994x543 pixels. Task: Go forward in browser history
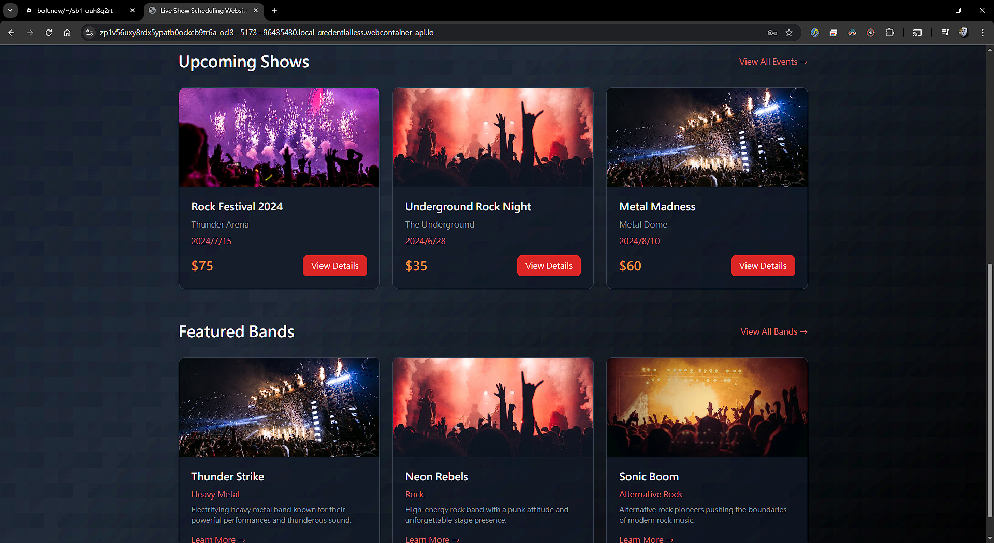[30, 33]
